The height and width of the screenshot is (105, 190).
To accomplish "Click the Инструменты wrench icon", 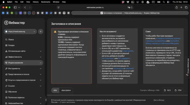I will pos(6,68).
